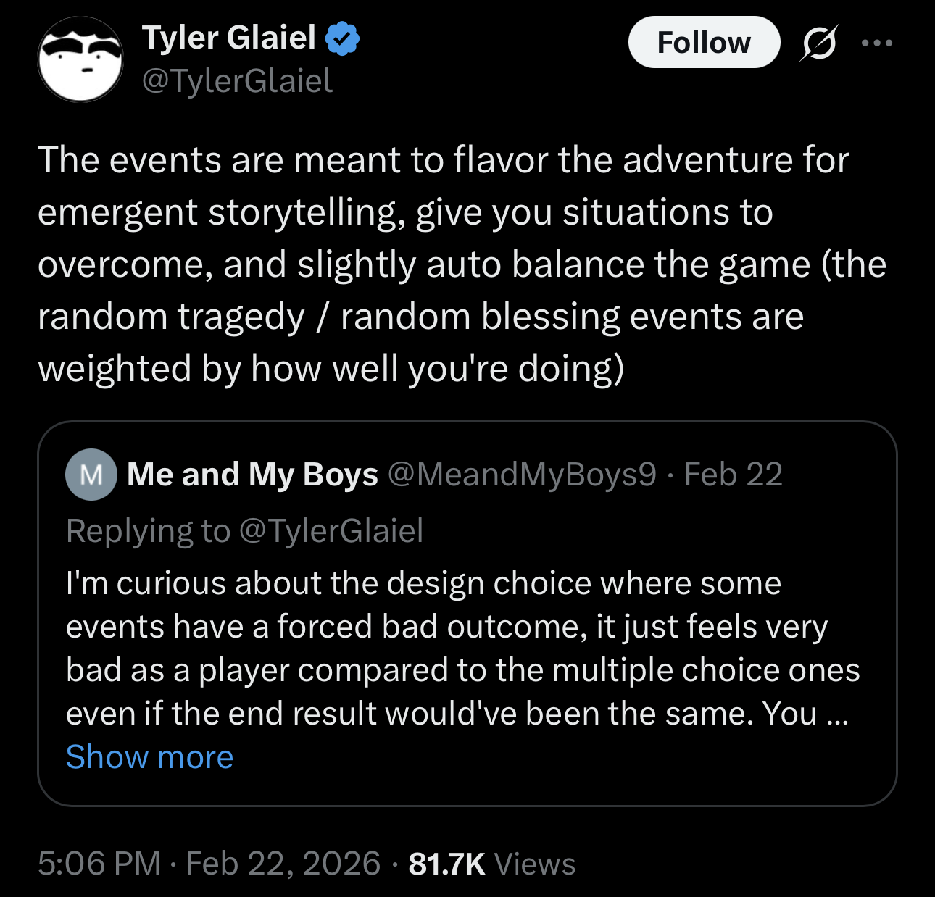Screen dimensions: 935x897
Task: Open the Me and My Boys name
Action: point(252,475)
